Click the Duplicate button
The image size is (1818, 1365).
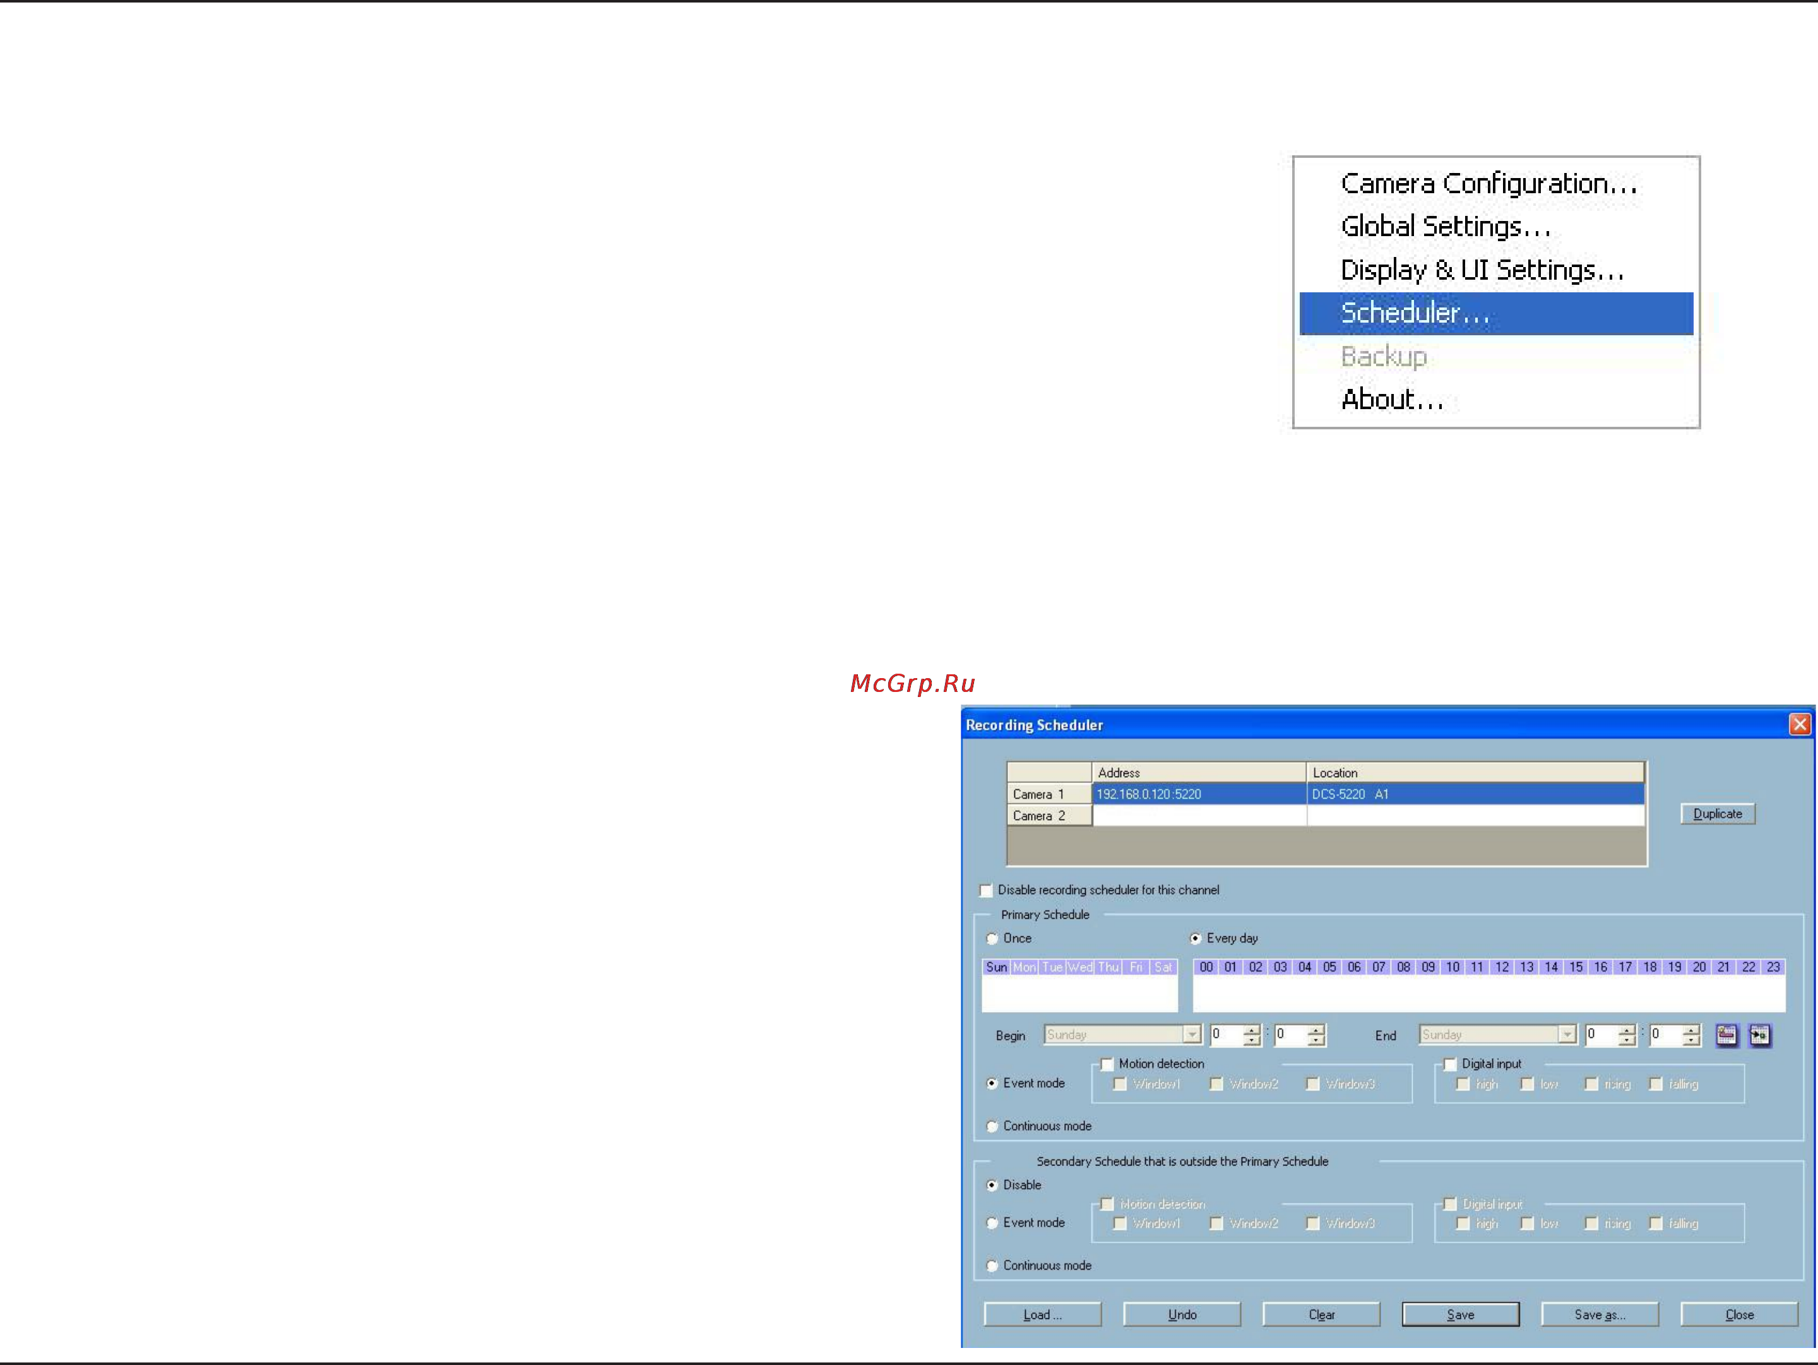pos(1717,814)
